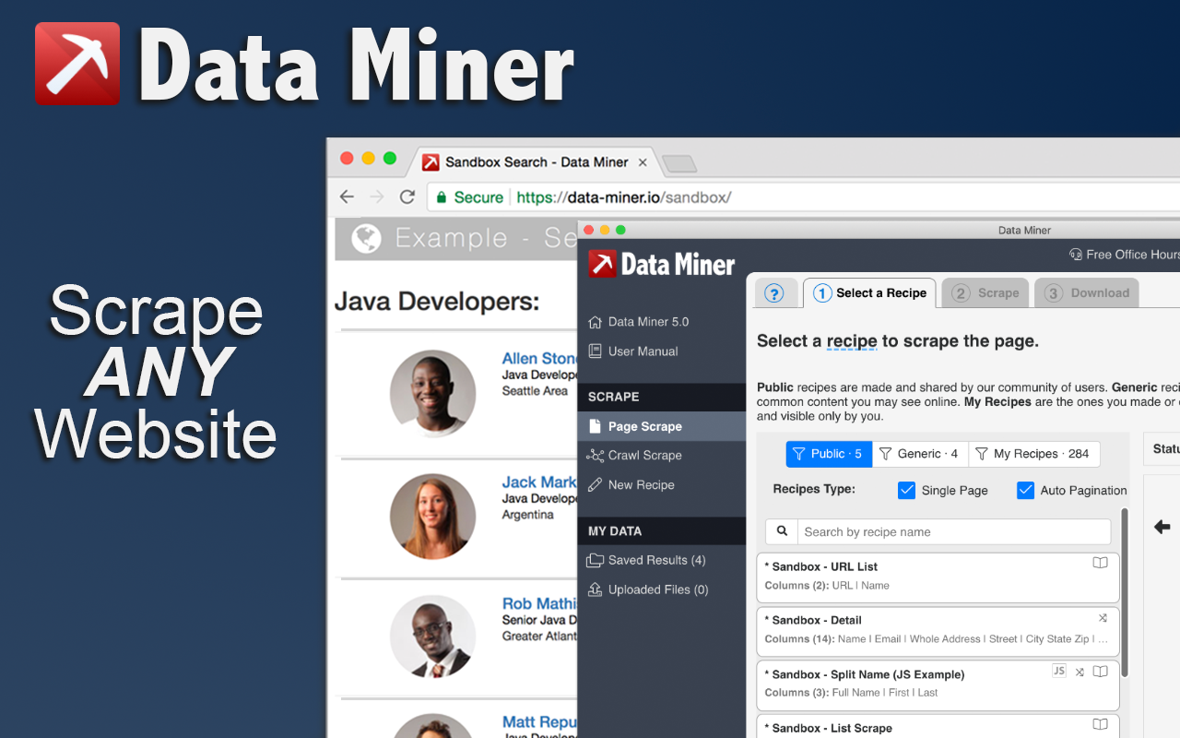The height and width of the screenshot is (738, 1180).
Task: Collapse the results panel with the back arrow
Action: pyautogui.click(x=1162, y=527)
